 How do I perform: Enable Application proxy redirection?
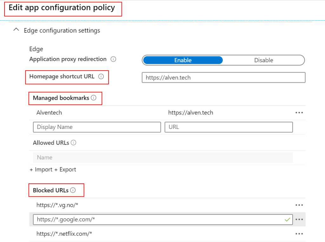point(182,60)
